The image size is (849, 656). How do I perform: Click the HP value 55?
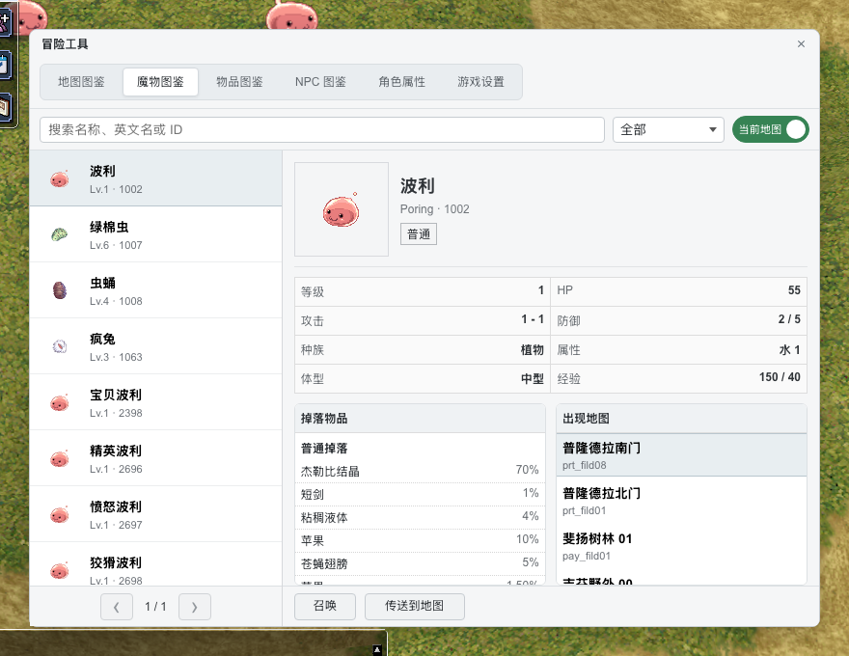pos(794,290)
